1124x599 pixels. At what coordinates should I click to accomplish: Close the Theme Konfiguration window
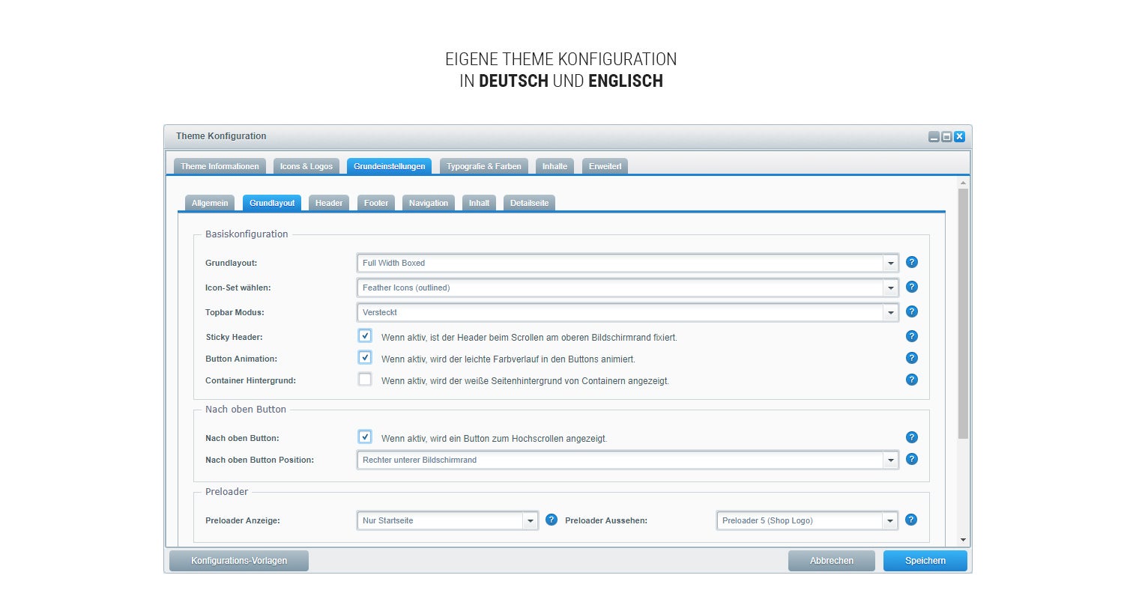pos(959,136)
